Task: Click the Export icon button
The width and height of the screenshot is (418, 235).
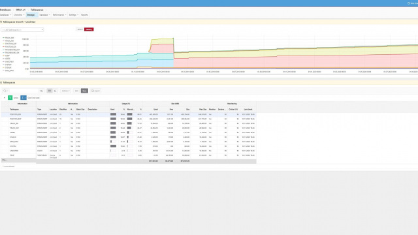Action: point(95,91)
